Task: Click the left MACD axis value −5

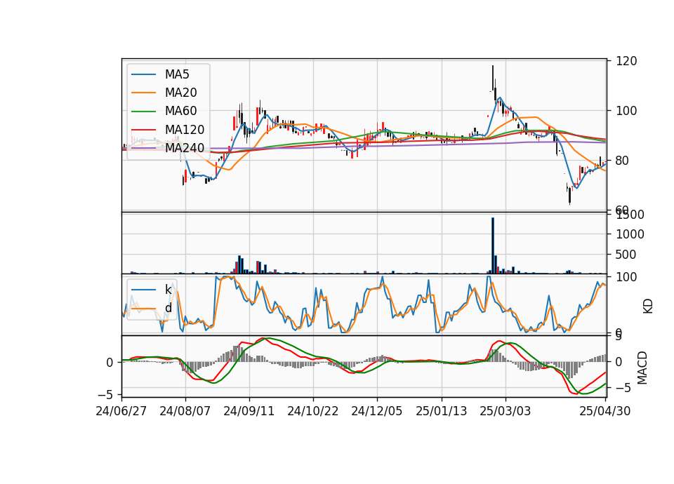Action: pos(105,394)
